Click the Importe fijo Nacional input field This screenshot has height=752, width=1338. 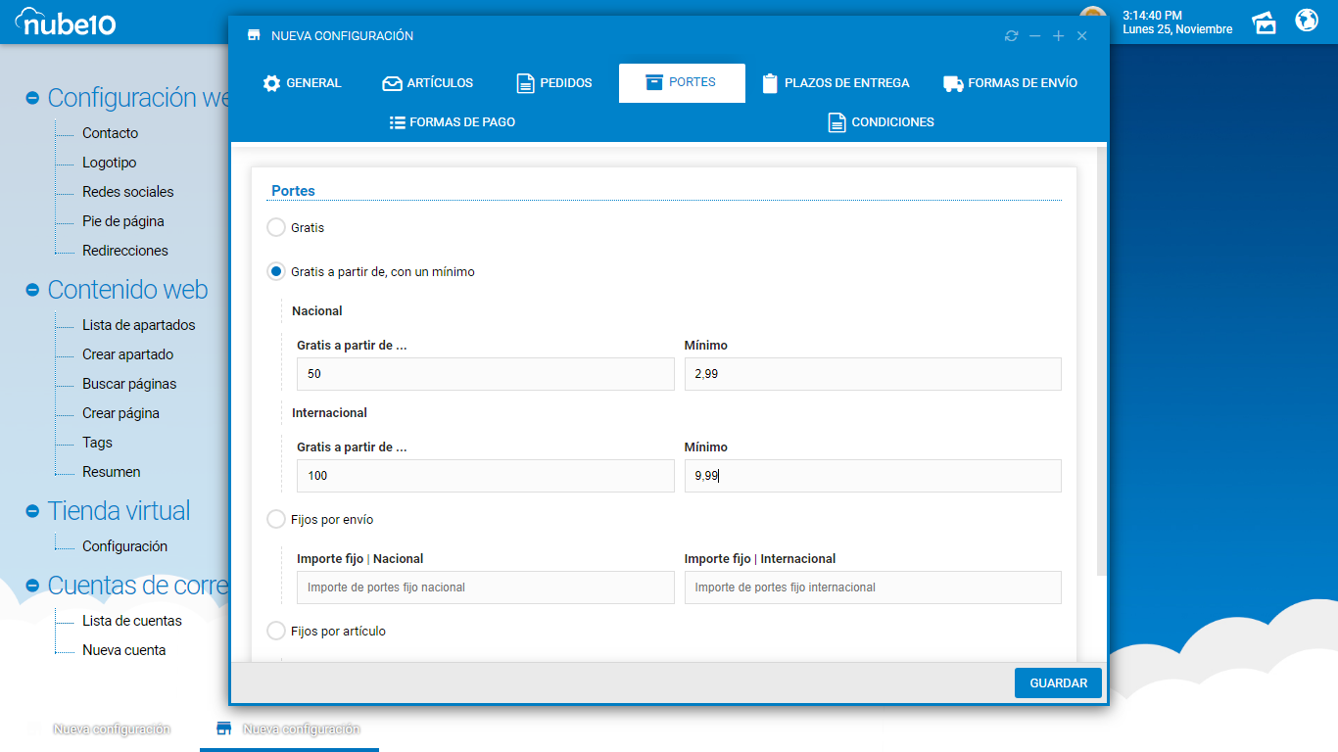pos(485,587)
